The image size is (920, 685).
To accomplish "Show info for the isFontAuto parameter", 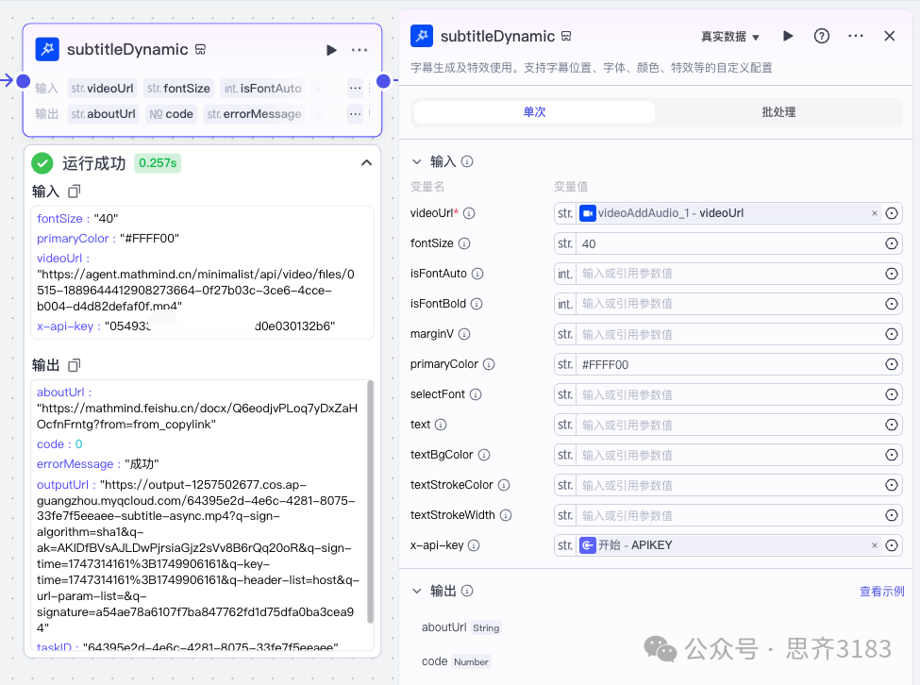I will pos(477,274).
